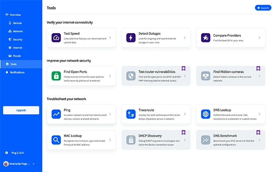Click premium badge on Find Hidden cameras
This screenshot has width=276, height=172.
pyautogui.click(x=258, y=68)
